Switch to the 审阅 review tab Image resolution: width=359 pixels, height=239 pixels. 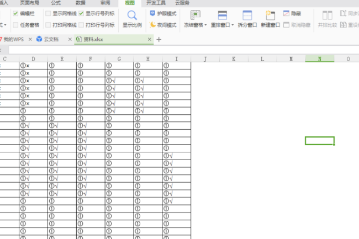click(105, 3)
